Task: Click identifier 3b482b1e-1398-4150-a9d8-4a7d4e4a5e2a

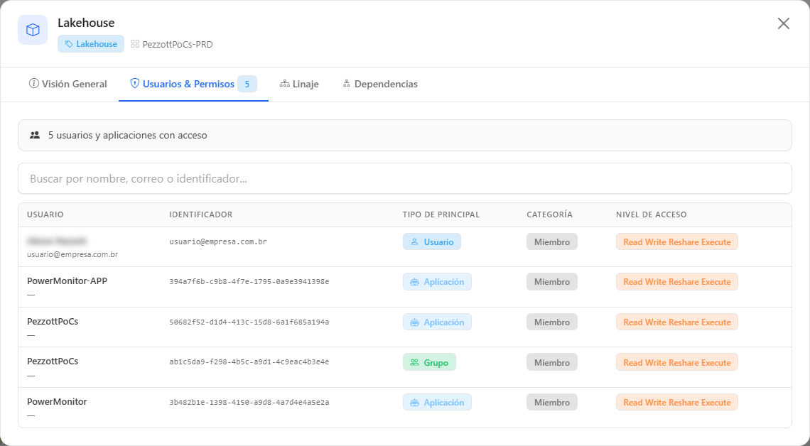Action: pyautogui.click(x=249, y=402)
